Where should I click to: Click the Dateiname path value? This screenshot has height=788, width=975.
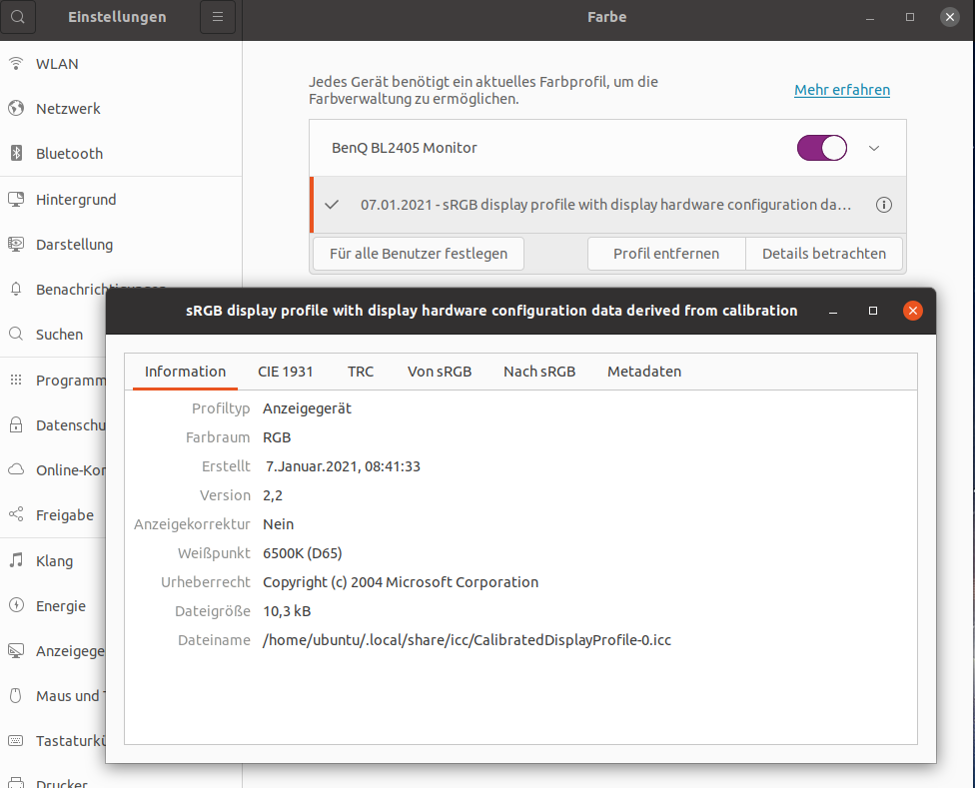pos(467,640)
